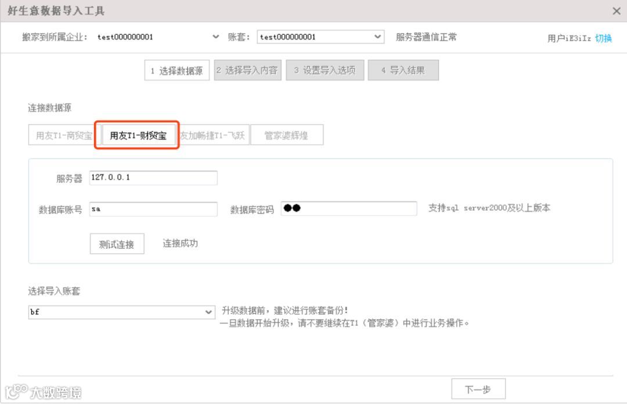The width and height of the screenshot is (627, 404).
Task: Click the 切换 user link
Action: (x=603, y=38)
